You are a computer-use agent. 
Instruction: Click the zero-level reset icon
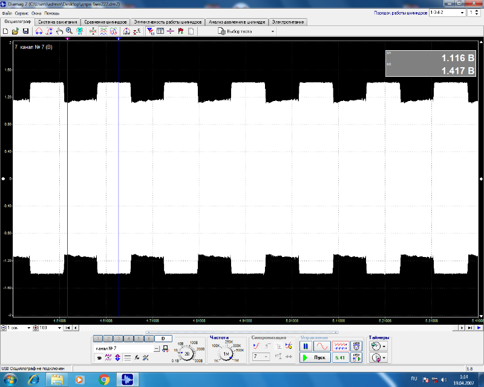[137, 31]
